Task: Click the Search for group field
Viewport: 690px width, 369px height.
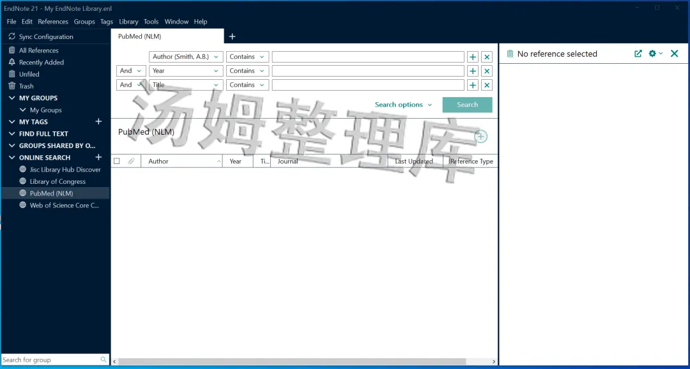Action: pyautogui.click(x=50, y=360)
